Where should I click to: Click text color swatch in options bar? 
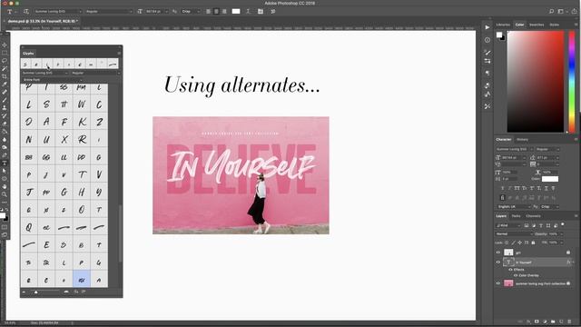236,12
